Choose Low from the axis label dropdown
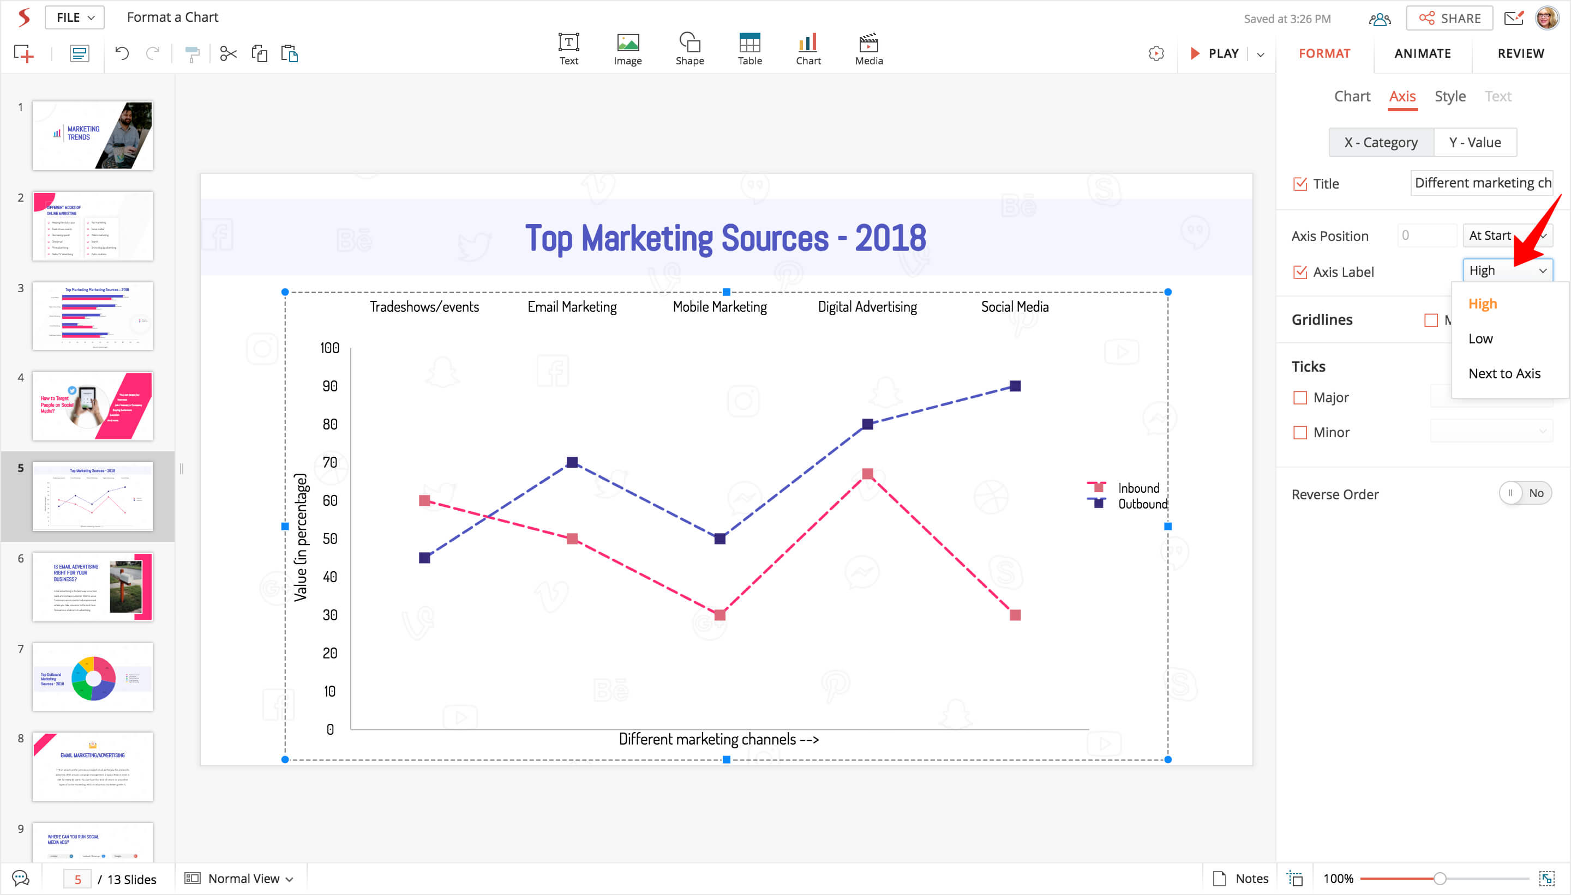Viewport: 1571px width, 895px height. tap(1480, 338)
